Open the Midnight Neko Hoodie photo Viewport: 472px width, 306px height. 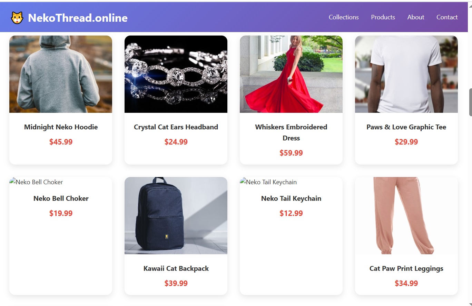point(61,74)
